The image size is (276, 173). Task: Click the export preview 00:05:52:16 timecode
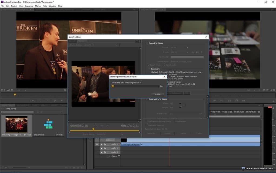tap(79, 126)
